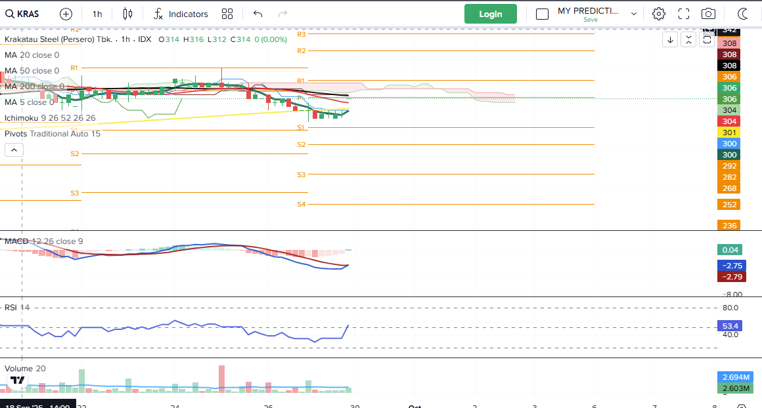Select the MA 200 close legend

[34, 87]
